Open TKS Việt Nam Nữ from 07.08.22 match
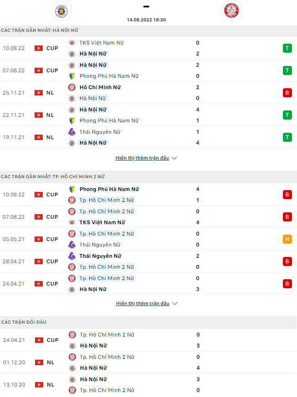Image resolution: width=297 pixels, height=397 pixels. 102,222
